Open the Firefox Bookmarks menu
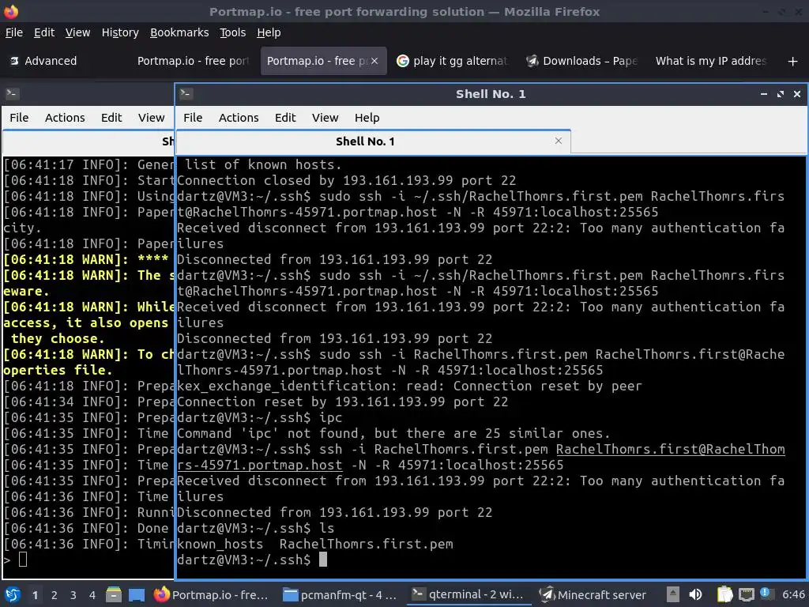The height and width of the screenshot is (607, 809). [x=179, y=32]
